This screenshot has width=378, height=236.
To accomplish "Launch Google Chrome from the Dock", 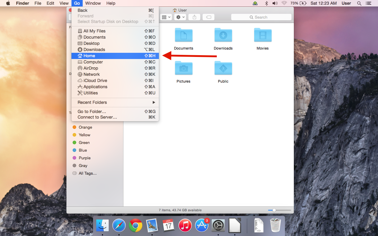I will [x=136, y=226].
